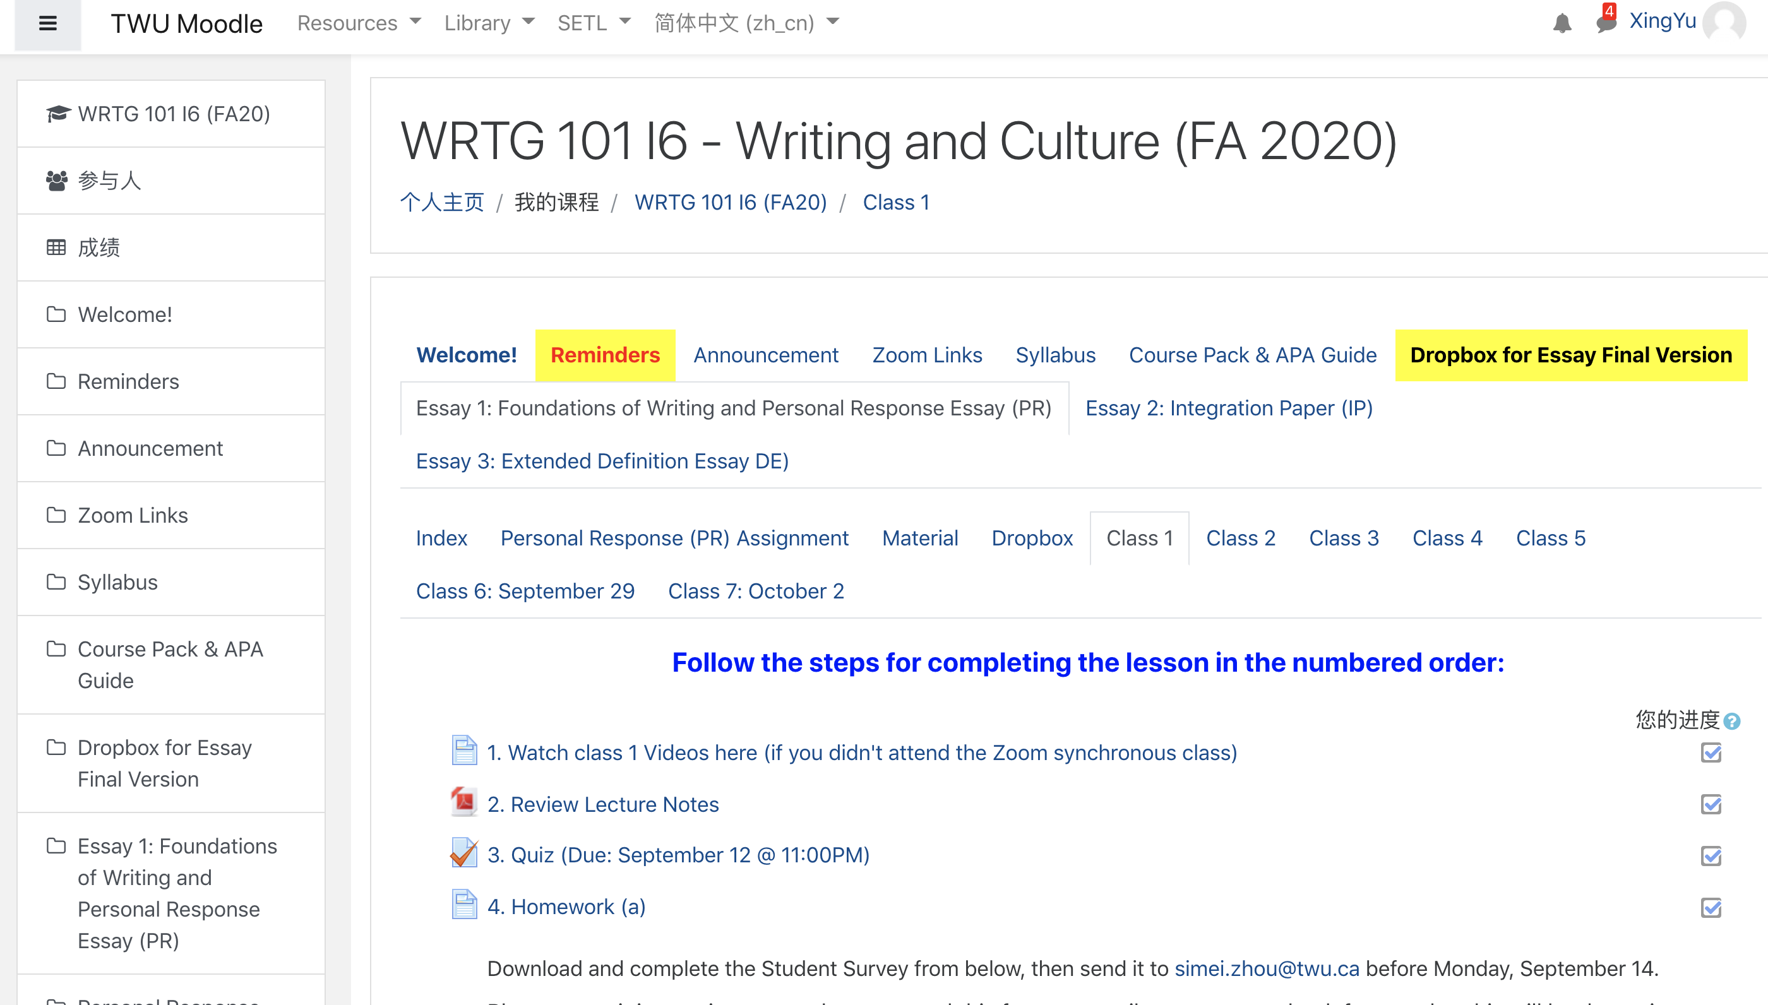1768x1005 pixels.
Task: Expand the Library dropdown menu
Action: (489, 23)
